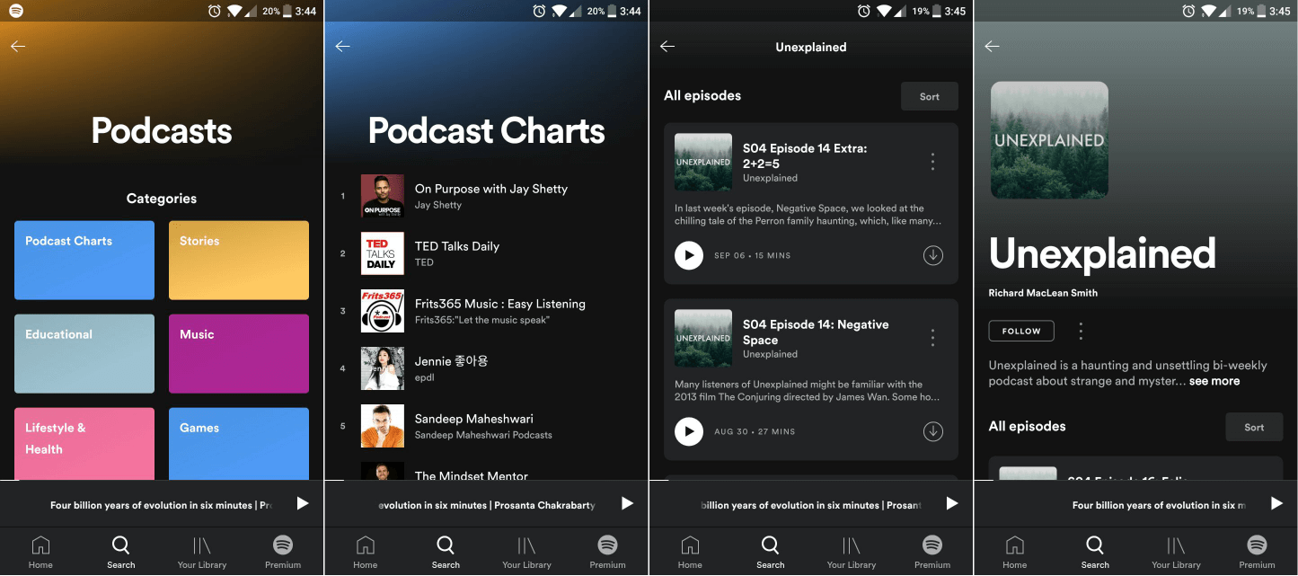
Task: Open Your Library on the Unexplained show page
Action: [1176, 552]
